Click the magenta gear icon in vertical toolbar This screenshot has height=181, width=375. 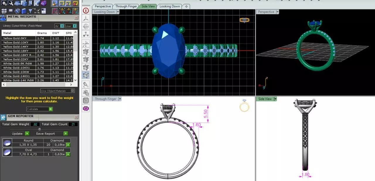[86, 109]
